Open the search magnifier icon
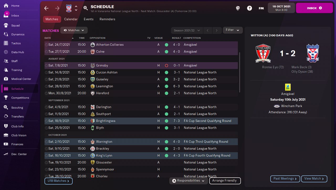Image resolution: width=336 pixels, height=190 pixels. [86, 8]
